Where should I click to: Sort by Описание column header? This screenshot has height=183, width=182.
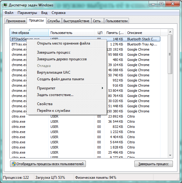point(143,32)
